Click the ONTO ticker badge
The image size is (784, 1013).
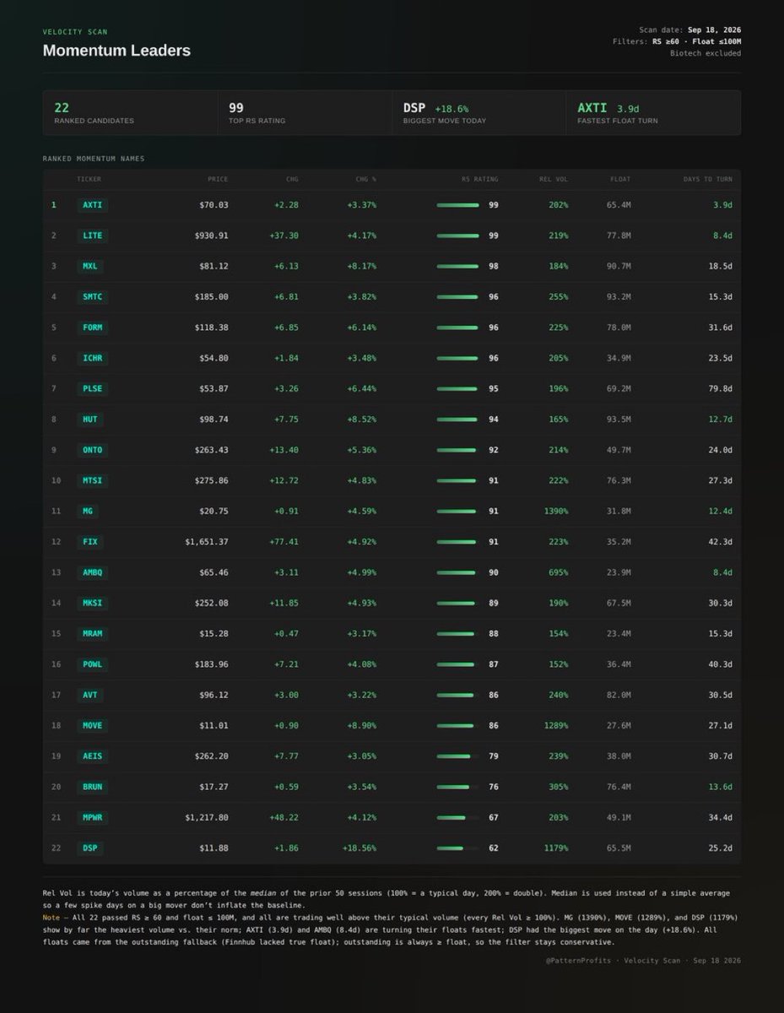point(92,450)
